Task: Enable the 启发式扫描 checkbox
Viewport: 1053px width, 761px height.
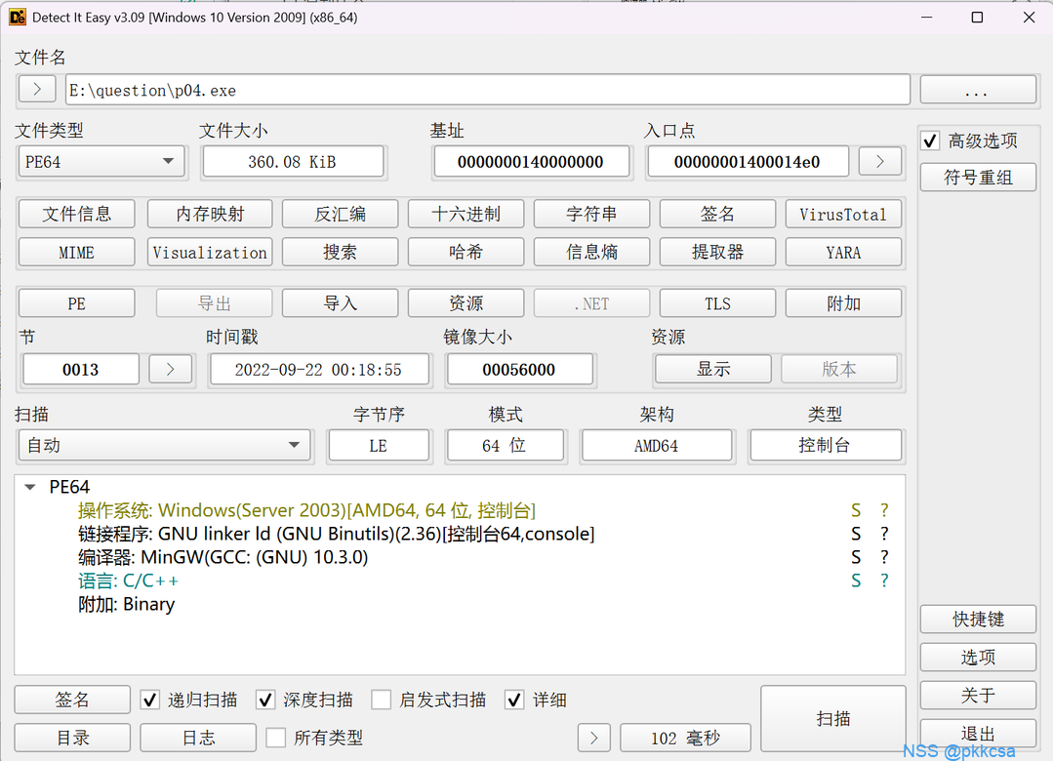Action: point(382,700)
